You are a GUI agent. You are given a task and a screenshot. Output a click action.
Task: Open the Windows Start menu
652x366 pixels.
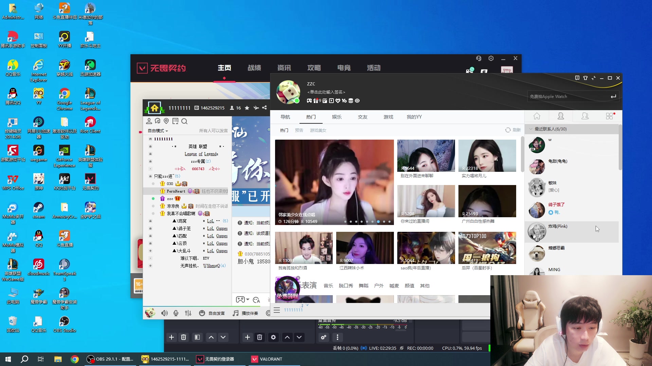click(8, 359)
